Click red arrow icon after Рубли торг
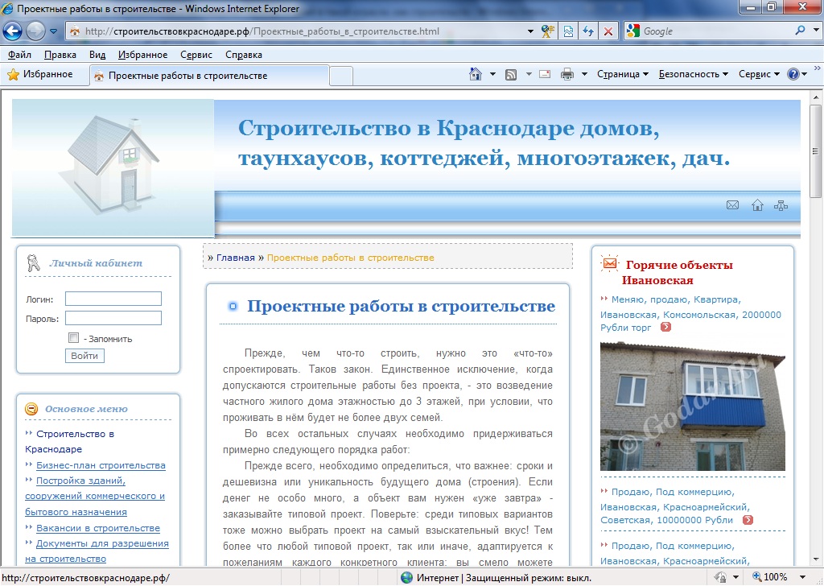The image size is (824, 586). click(665, 327)
